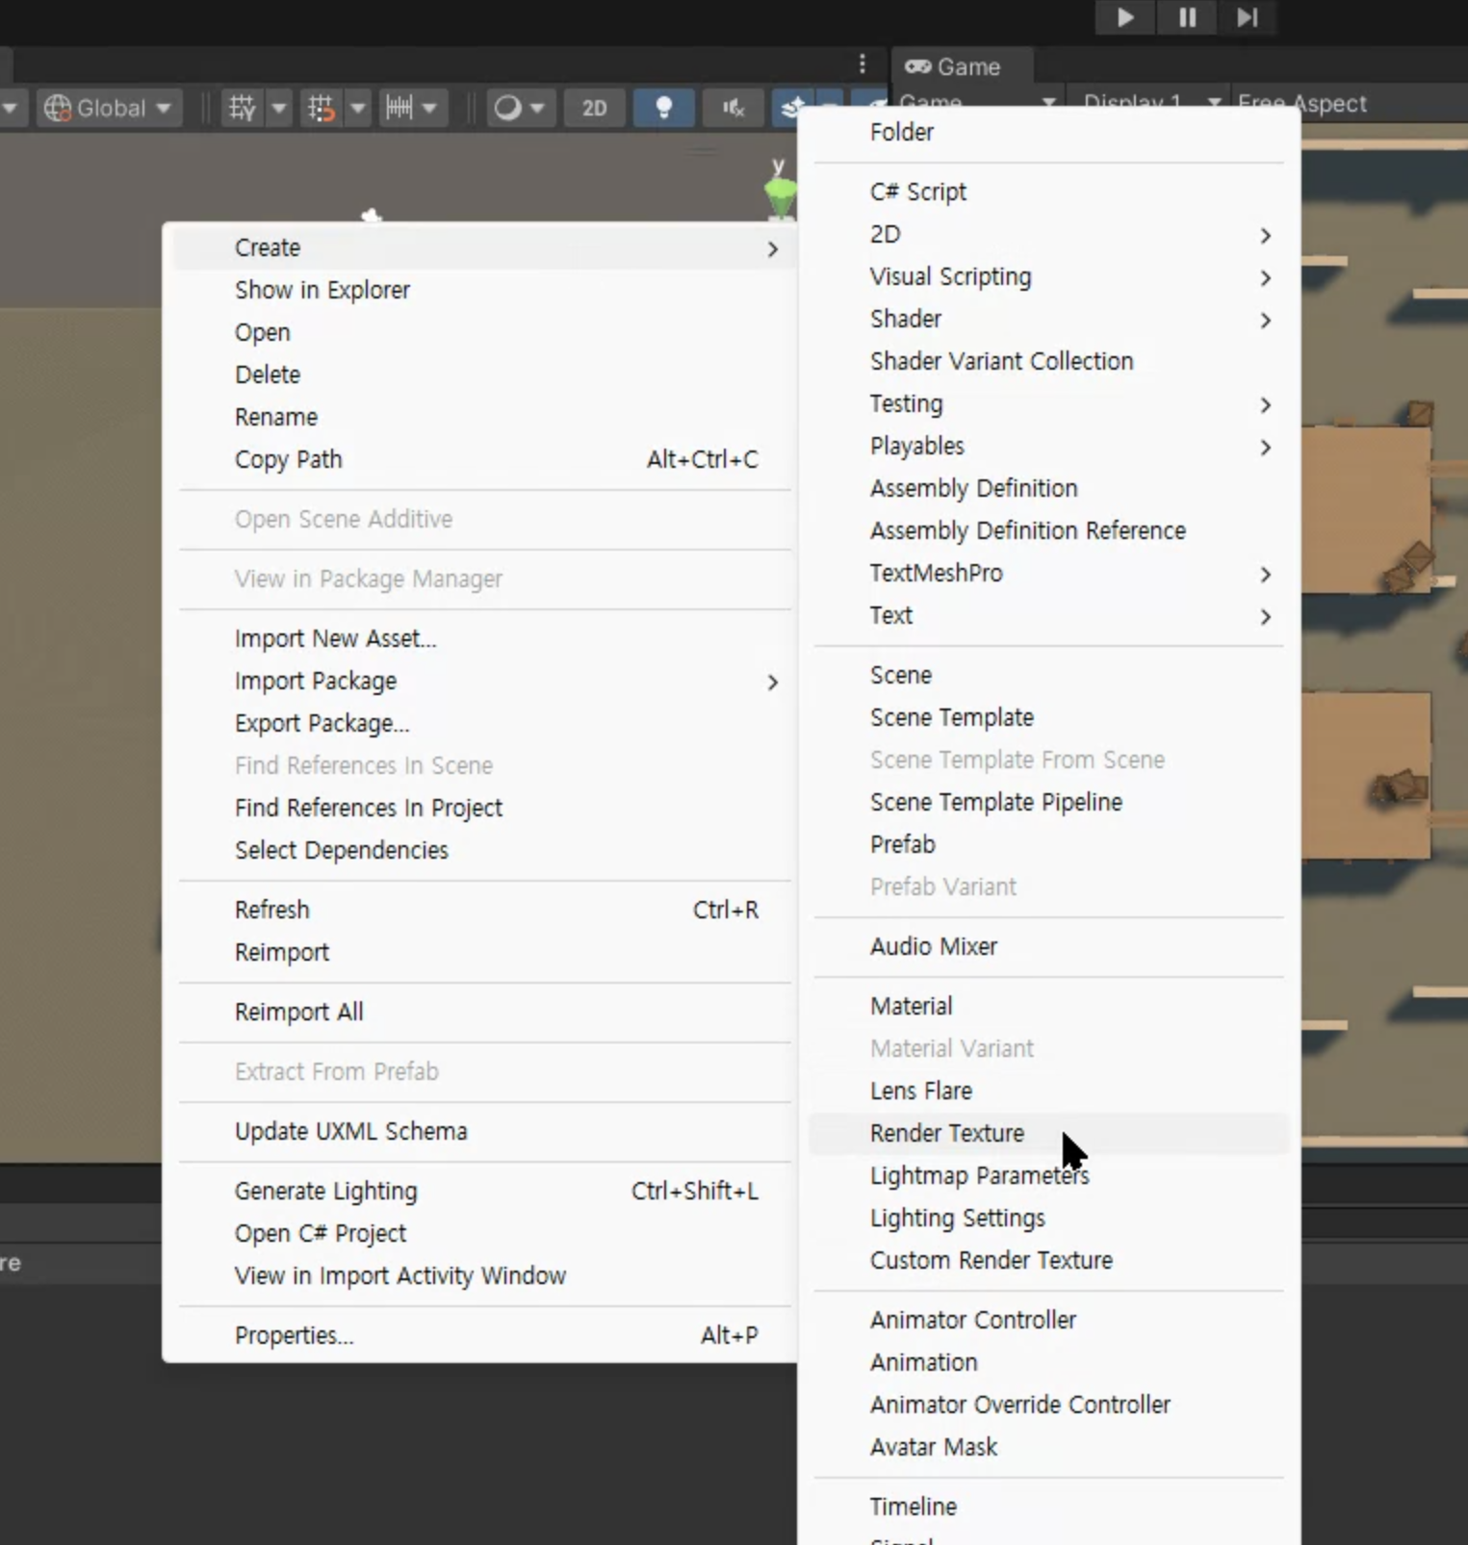
Task: Pause the game with the Pause button
Action: click(1187, 17)
